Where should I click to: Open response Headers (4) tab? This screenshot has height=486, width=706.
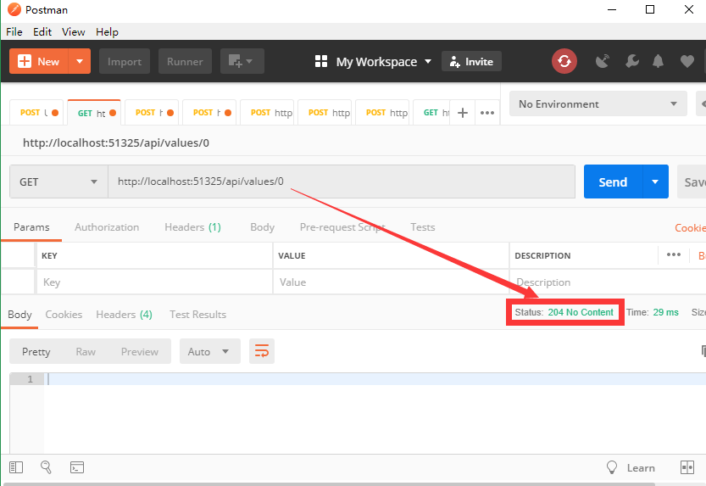(x=124, y=315)
